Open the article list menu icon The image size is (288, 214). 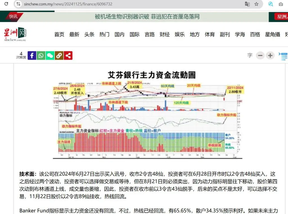283,56
